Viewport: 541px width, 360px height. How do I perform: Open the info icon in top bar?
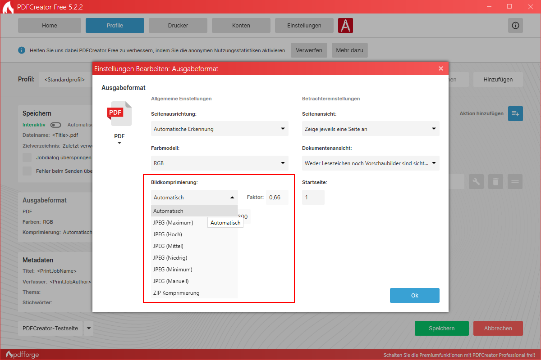pos(515,26)
